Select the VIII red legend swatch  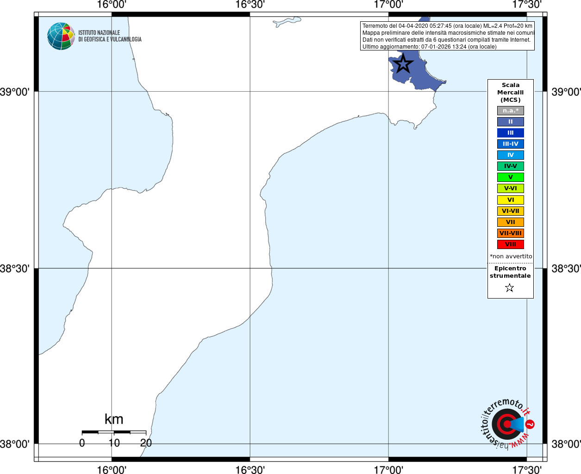[x=511, y=244]
